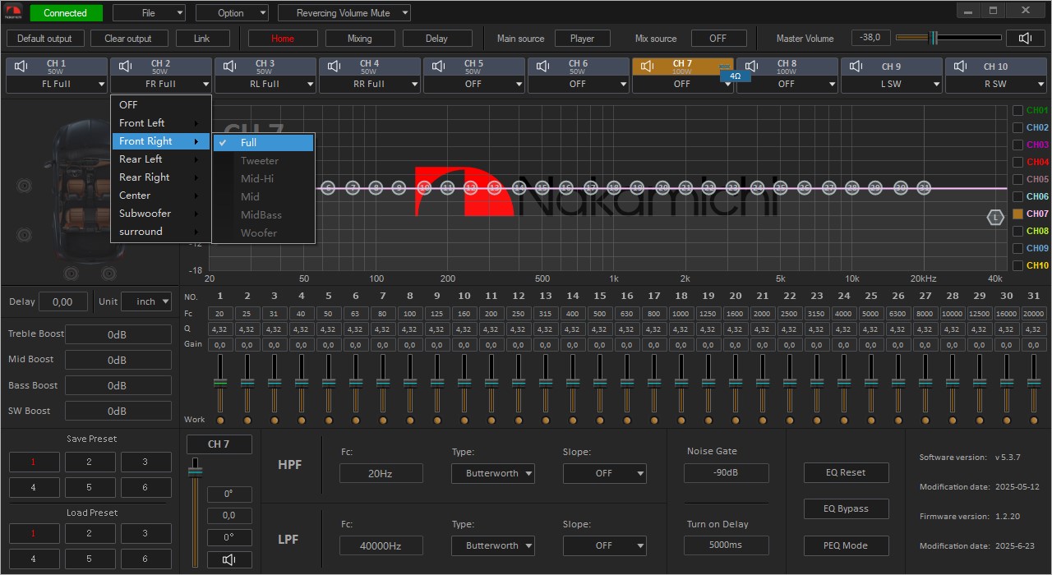Image resolution: width=1052 pixels, height=575 pixels.
Task: Enable the CH01 curve checkbox
Action: coord(1017,110)
